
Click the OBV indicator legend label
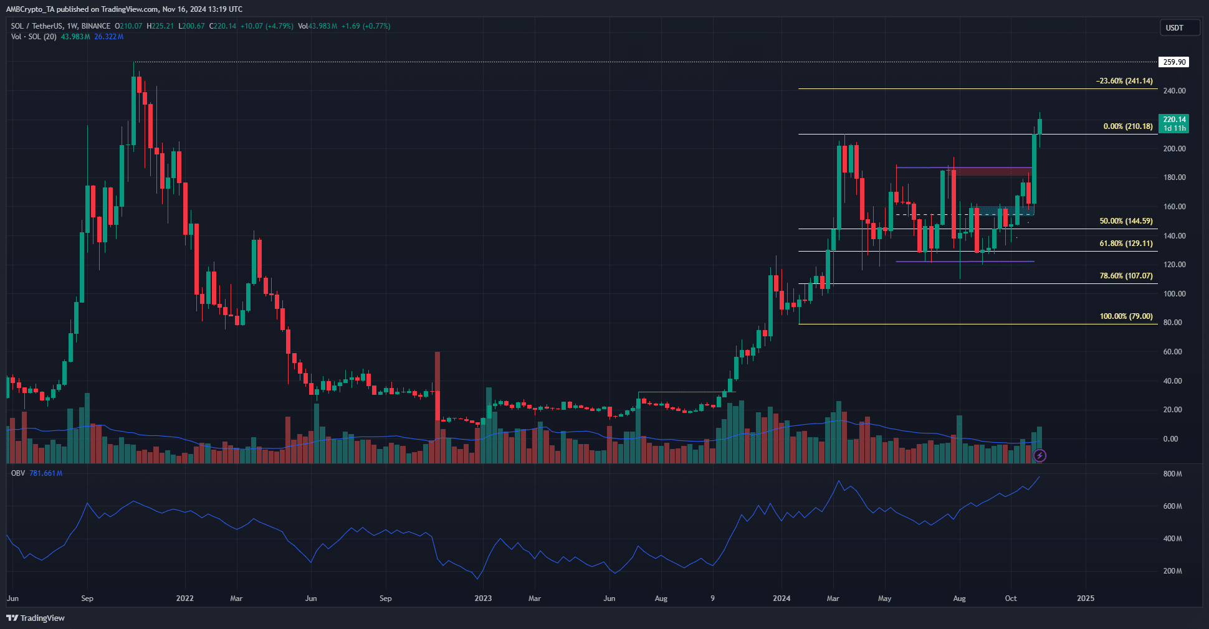(x=18, y=473)
